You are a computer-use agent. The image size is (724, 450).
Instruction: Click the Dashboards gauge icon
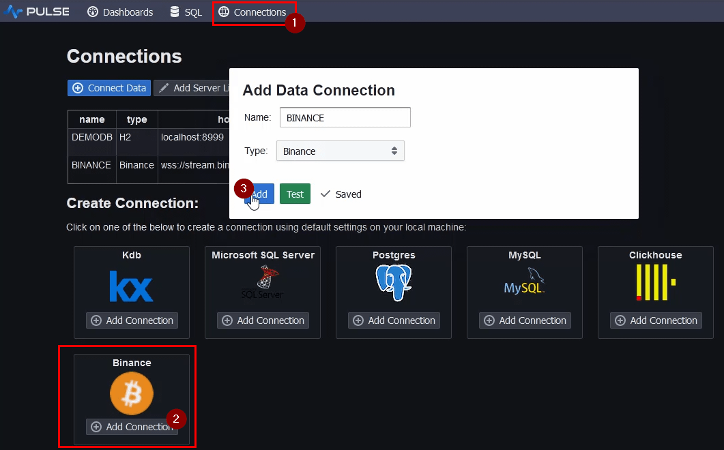coord(93,12)
